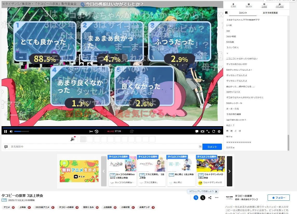Open the channel logo thumbnail
The height and width of the screenshot is (214, 297).
(229, 198)
